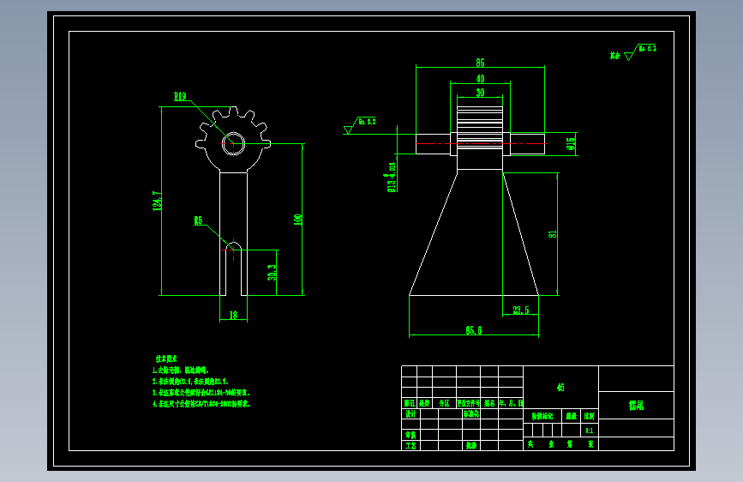This screenshot has width=743, height=482.
Task: Click the 30 gear width dimension
Action: pos(480,93)
